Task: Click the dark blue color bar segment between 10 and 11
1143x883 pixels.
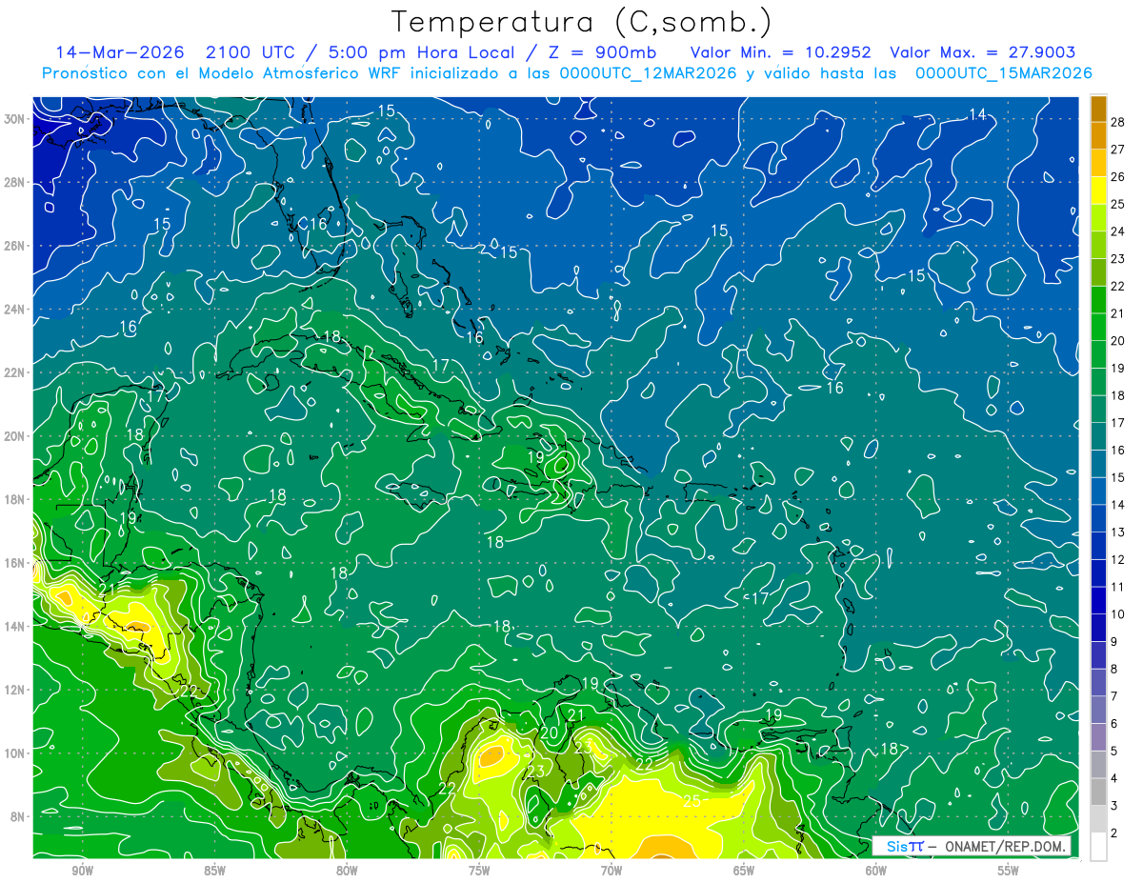Action: pos(1098,600)
